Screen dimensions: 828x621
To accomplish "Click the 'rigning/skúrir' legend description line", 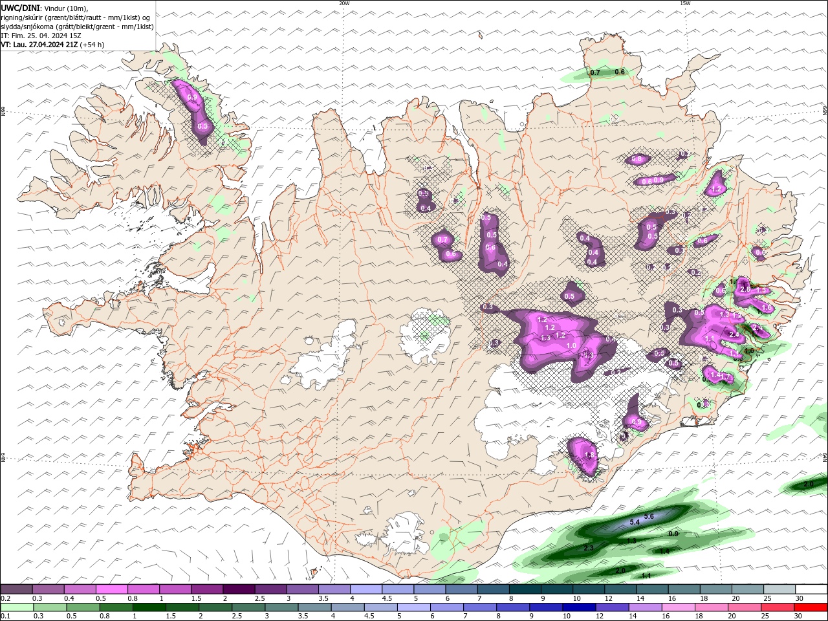I will coord(76,17).
